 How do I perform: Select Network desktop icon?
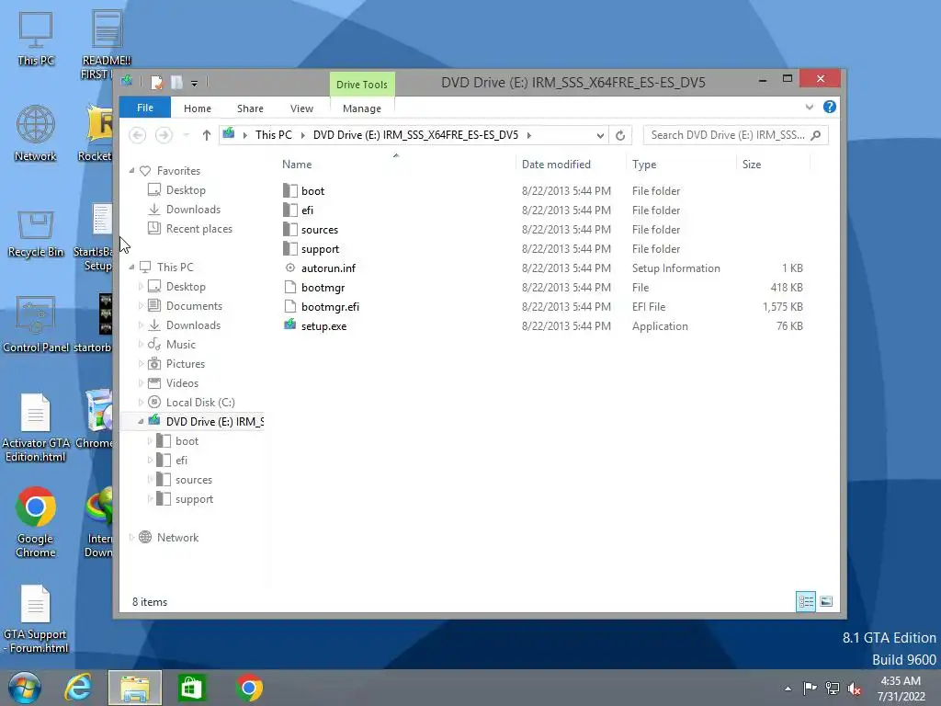36,133
